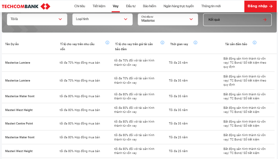Click Masterise Lumiere in the 35 năm row
The width and height of the screenshot is (278, 159).
pyautogui.click(x=18, y=81)
